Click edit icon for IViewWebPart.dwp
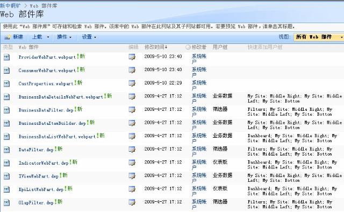Viewport: 344px width, 212px height. (132, 176)
